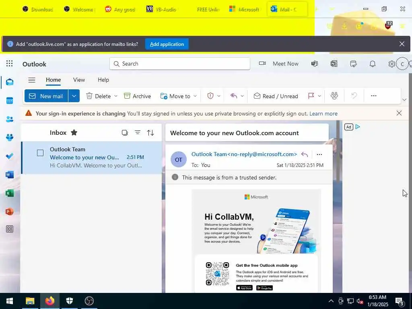Toggle Read / Unread status
Image resolution: width=412 pixels, height=309 pixels.
276,96
